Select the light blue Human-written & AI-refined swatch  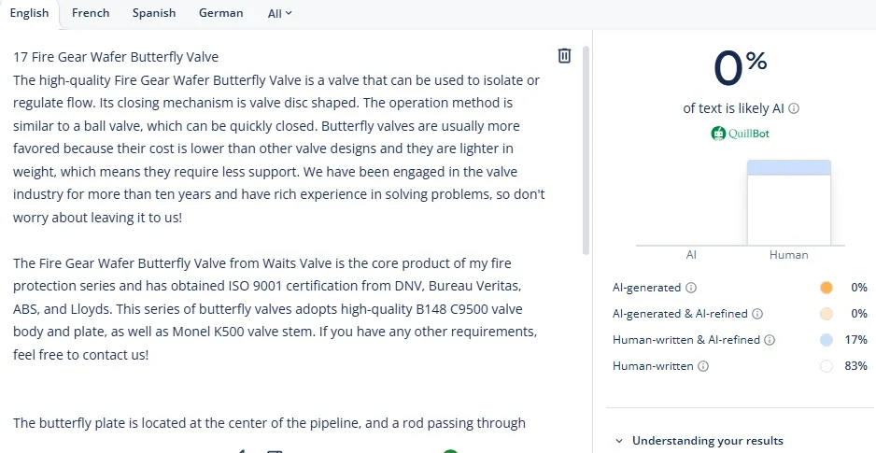click(x=826, y=340)
